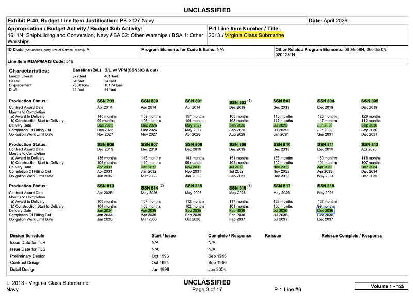
Task: Click highlighted 'Jun 2030' delivery date
Action: [325, 125]
